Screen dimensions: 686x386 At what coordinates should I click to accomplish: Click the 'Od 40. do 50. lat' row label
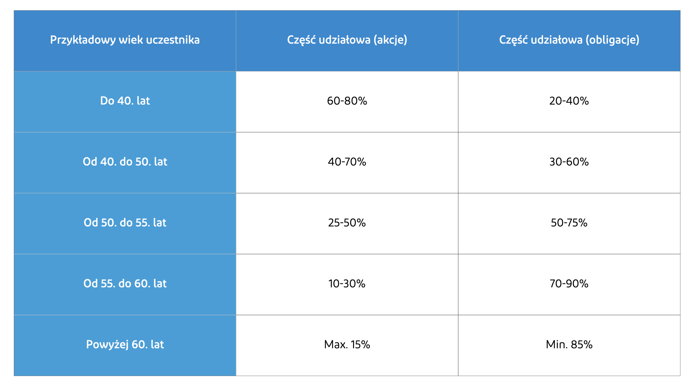(x=125, y=163)
